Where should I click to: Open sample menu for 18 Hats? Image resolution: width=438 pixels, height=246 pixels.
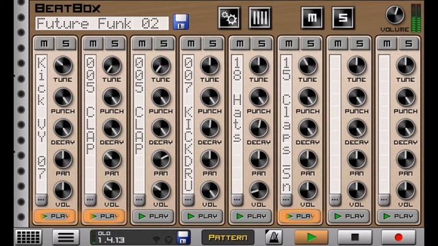point(237,200)
